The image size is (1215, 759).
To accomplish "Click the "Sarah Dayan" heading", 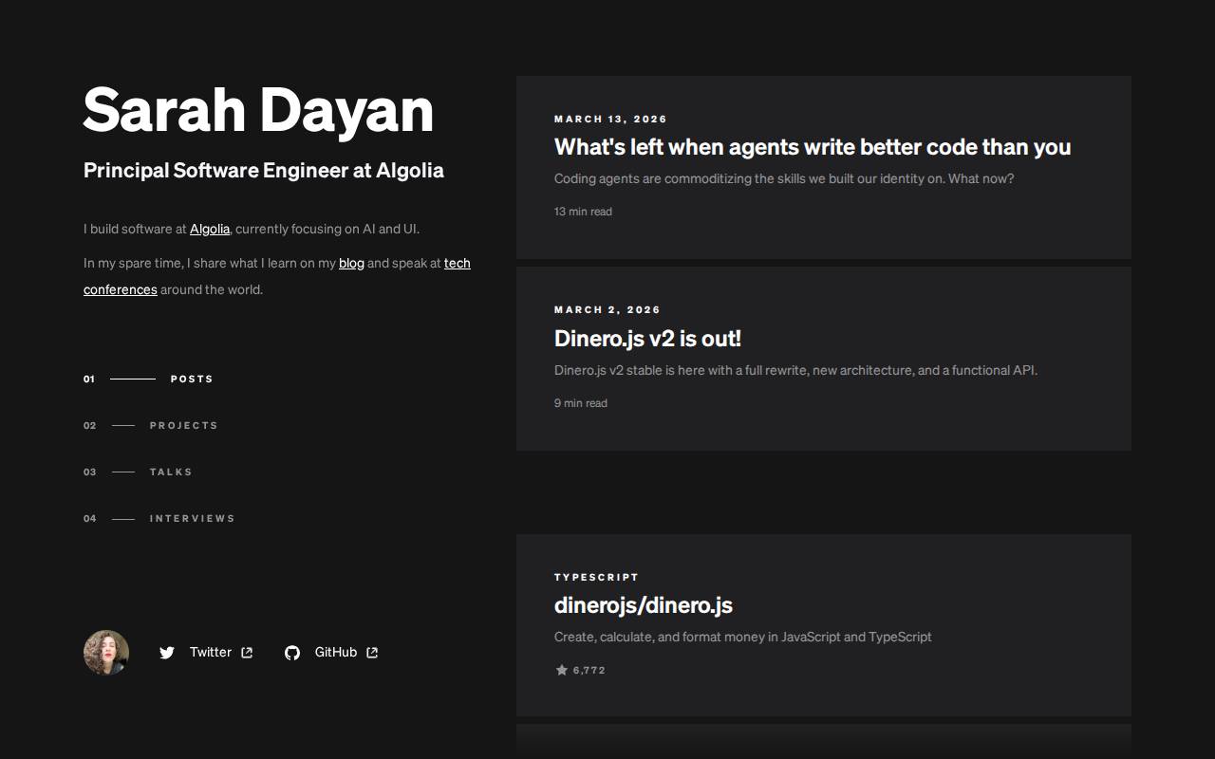I will [258, 110].
